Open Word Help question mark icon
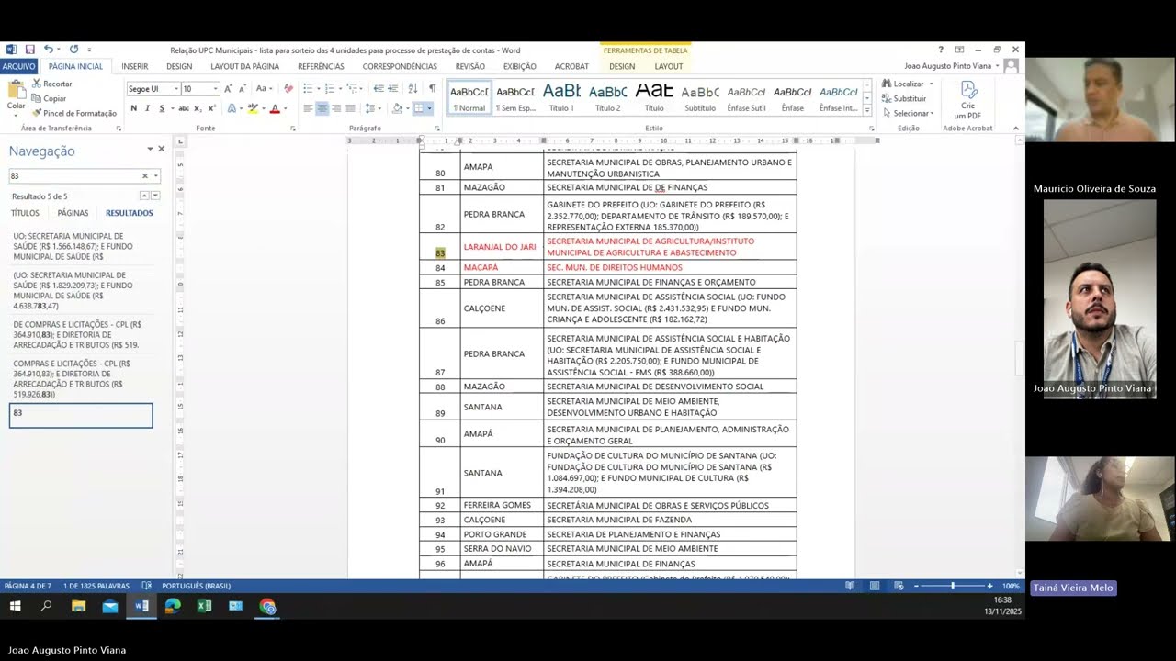Viewport: 1176px width, 661px height. (x=941, y=50)
